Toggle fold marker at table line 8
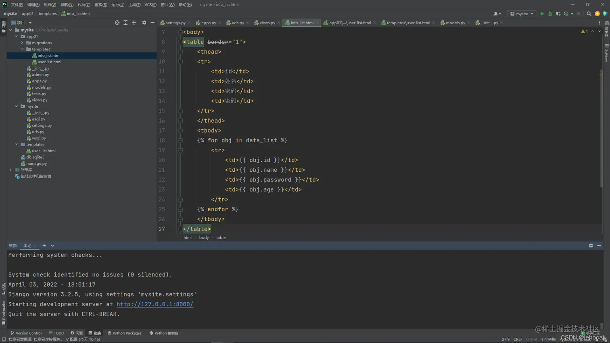 [x=180, y=42]
